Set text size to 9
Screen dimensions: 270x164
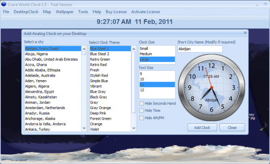click(x=157, y=74)
